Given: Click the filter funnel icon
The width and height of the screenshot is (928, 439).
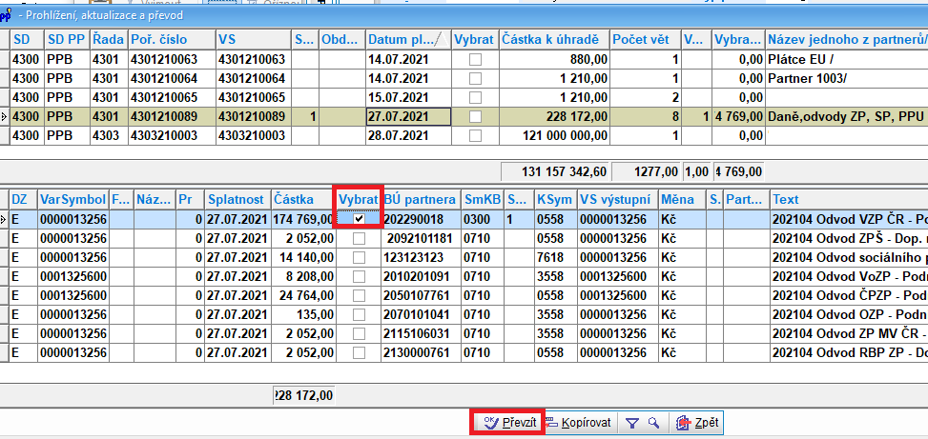Looking at the screenshot, I should pyautogui.click(x=632, y=422).
